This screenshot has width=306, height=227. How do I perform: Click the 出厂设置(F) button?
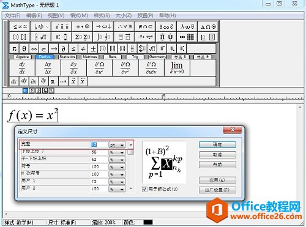pyautogui.click(x=217, y=190)
